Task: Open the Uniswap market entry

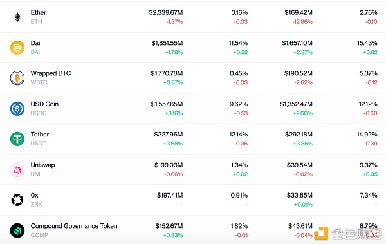Action: point(193,169)
